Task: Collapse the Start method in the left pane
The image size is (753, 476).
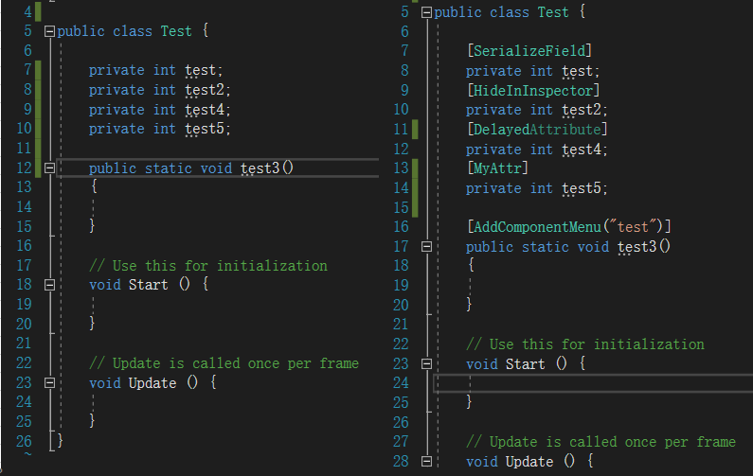Action: point(49,284)
